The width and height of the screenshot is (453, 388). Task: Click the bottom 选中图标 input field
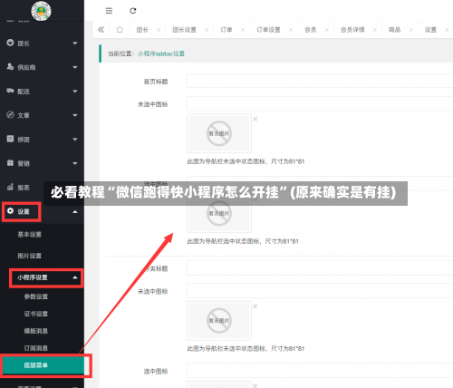[x=320, y=371]
